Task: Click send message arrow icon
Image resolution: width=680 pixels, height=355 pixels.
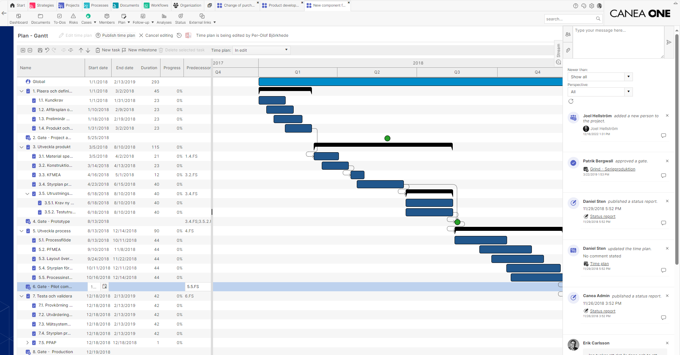Action: tap(669, 42)
